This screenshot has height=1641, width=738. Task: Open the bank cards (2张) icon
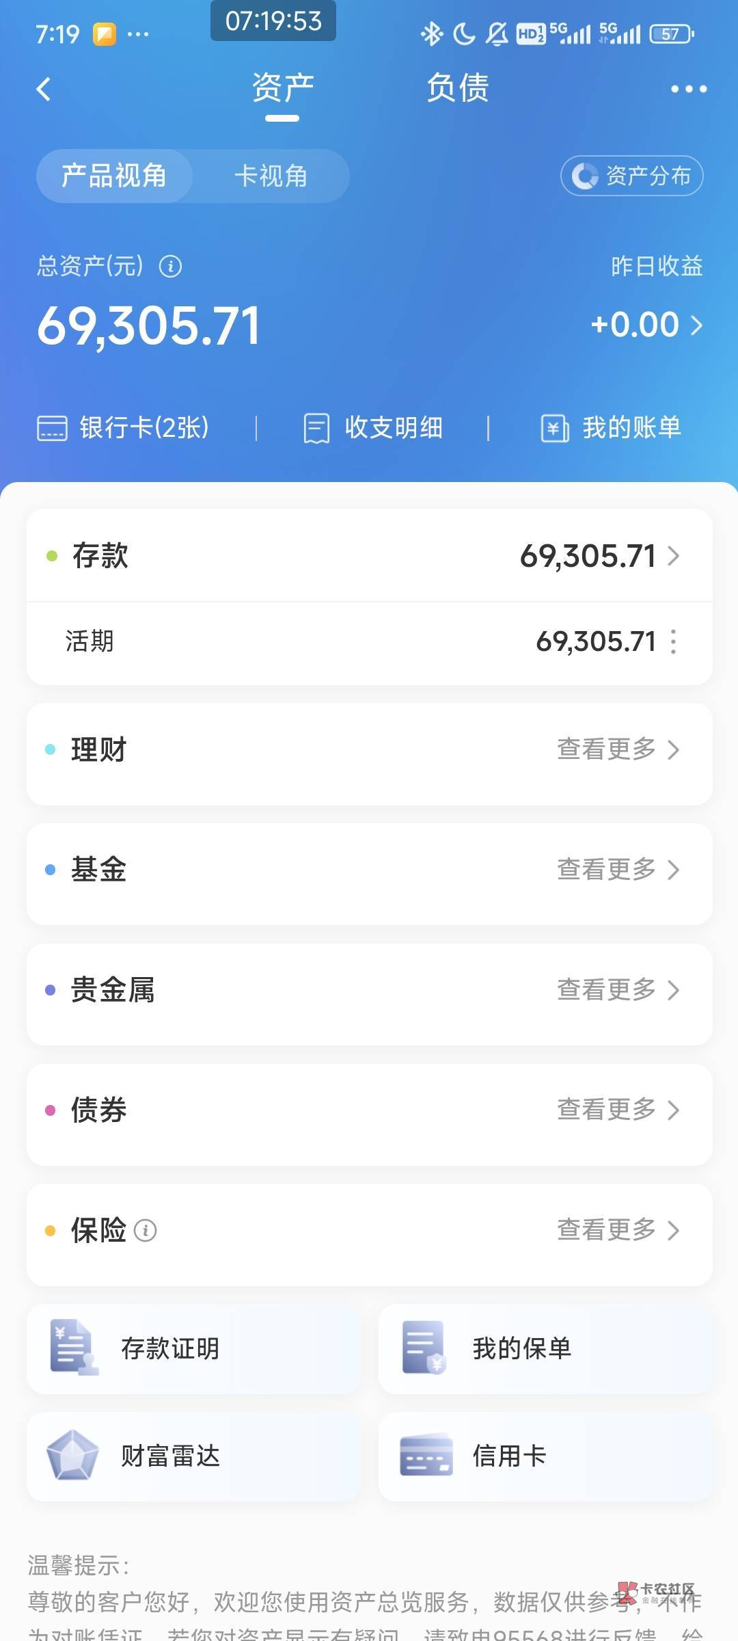[52, 429]
